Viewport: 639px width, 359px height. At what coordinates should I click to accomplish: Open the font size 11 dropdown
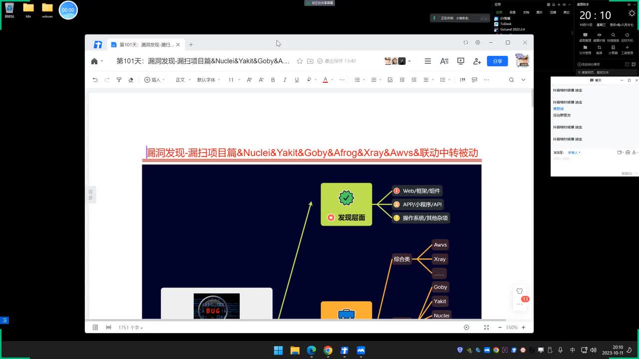(x=234, y=80)
